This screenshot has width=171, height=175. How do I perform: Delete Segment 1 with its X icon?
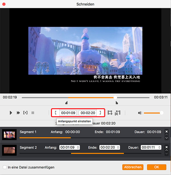tap(166, 131)
